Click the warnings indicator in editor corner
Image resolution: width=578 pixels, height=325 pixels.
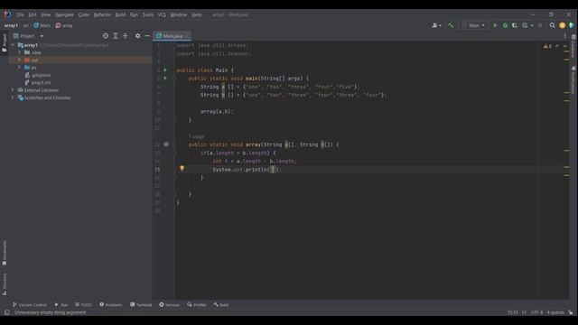point(547,46)
